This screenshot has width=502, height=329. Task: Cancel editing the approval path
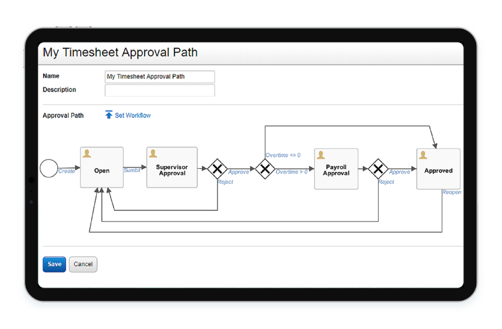(83, 264)
